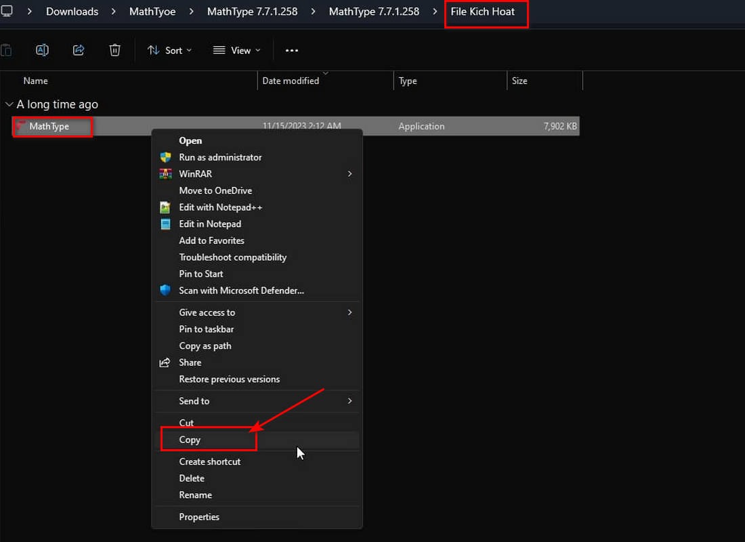Click the Share icon in the context menu

click(x=165, y=362)
